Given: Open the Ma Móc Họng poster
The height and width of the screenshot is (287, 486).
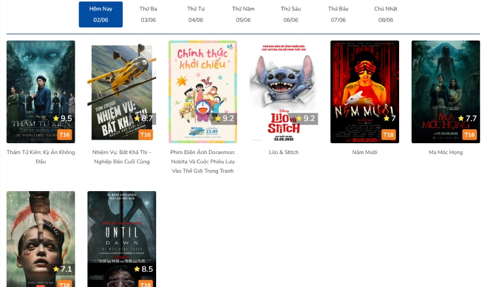Looking at the screenshot, I should (446, 92).
